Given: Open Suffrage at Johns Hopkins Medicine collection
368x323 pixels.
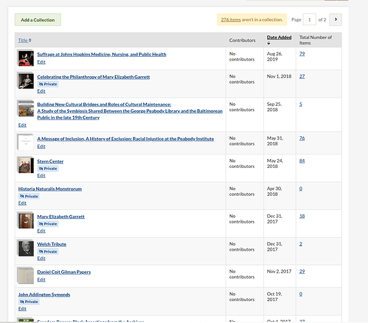Looking at the screenshot, I should click(101, 54).
